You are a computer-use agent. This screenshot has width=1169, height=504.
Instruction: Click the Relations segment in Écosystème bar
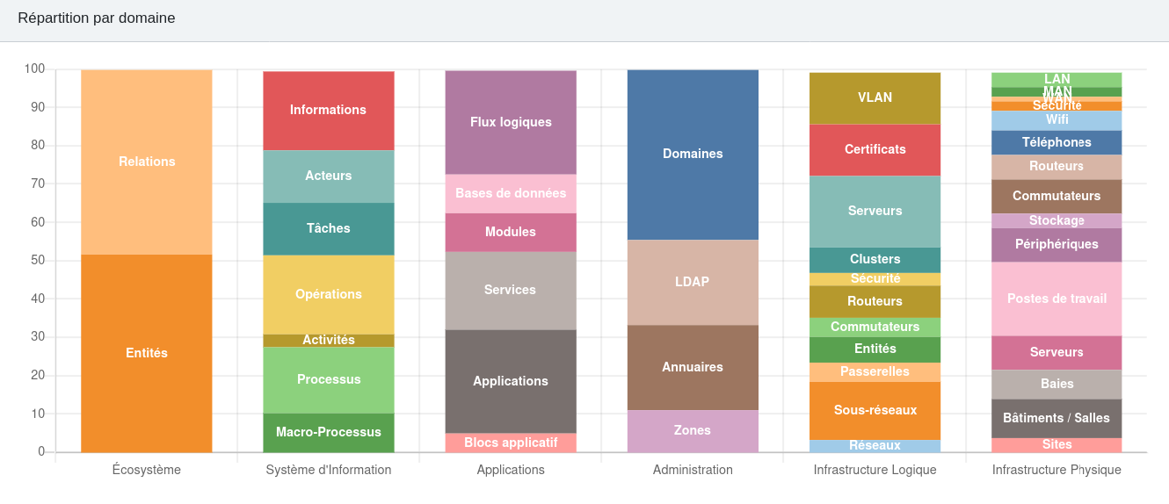(147, 162)
